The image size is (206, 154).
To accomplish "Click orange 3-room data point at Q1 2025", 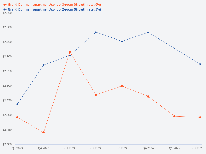I will (174, 116).
